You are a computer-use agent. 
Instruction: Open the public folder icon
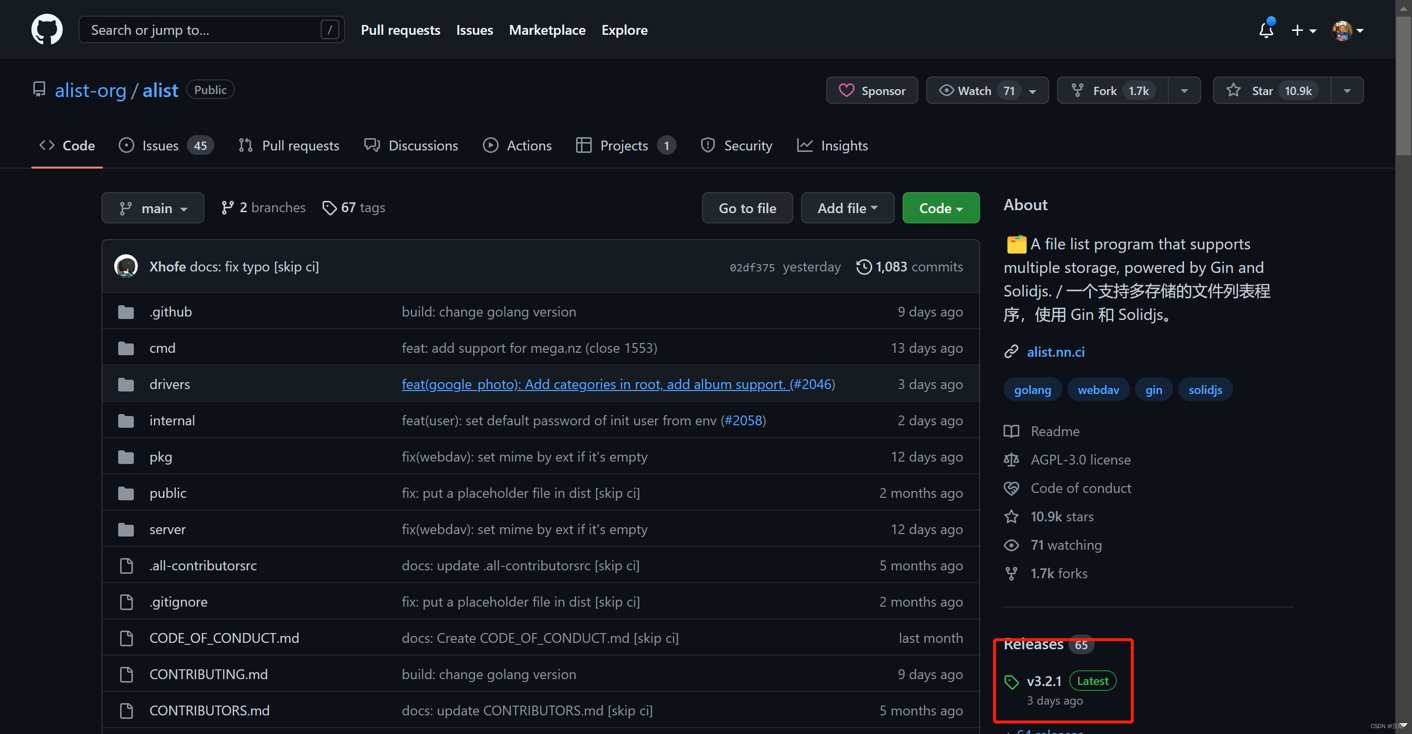tap(126, 493)
